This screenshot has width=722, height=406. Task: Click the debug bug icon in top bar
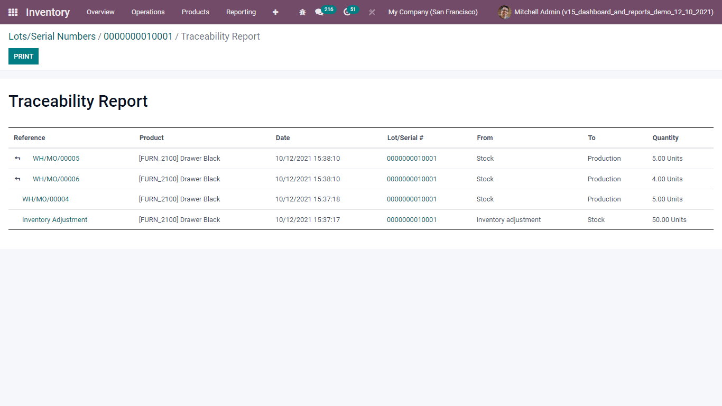[x=302, y=12]
